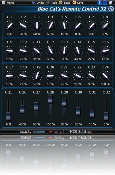Open the info 'i' icon
The width and height of the screenshot is (115, 175).
tap(105, 3)
